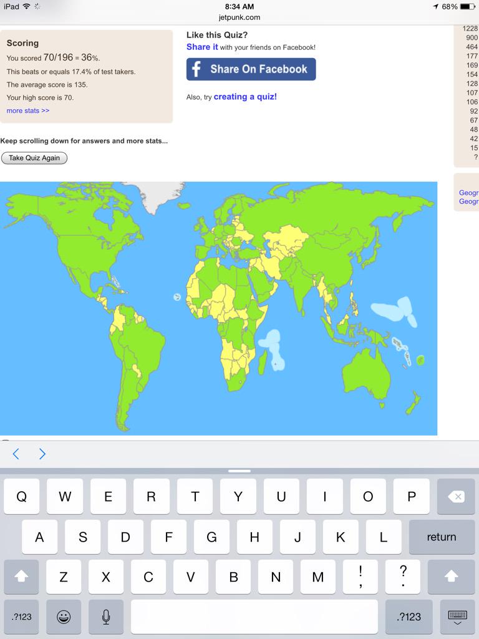
Task: Tap the F key
Action: point(168,537)
